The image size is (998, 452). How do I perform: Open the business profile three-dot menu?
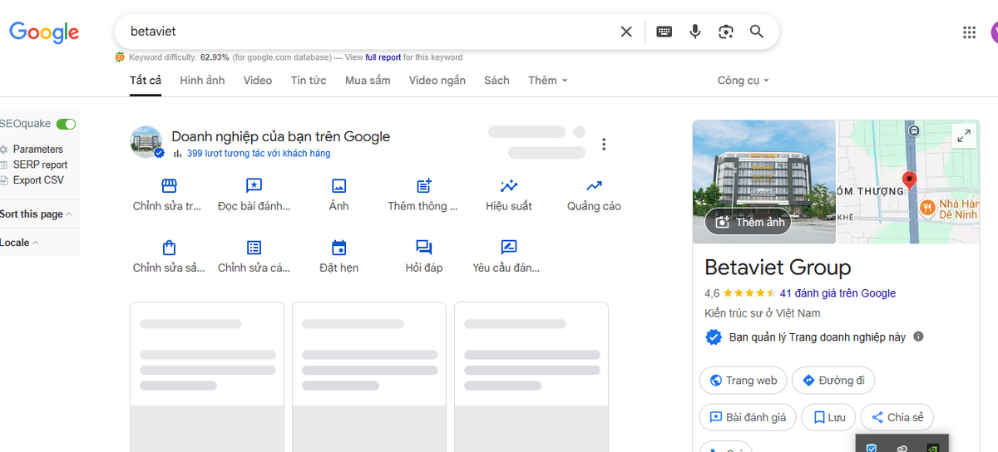[x=604, y=144]
